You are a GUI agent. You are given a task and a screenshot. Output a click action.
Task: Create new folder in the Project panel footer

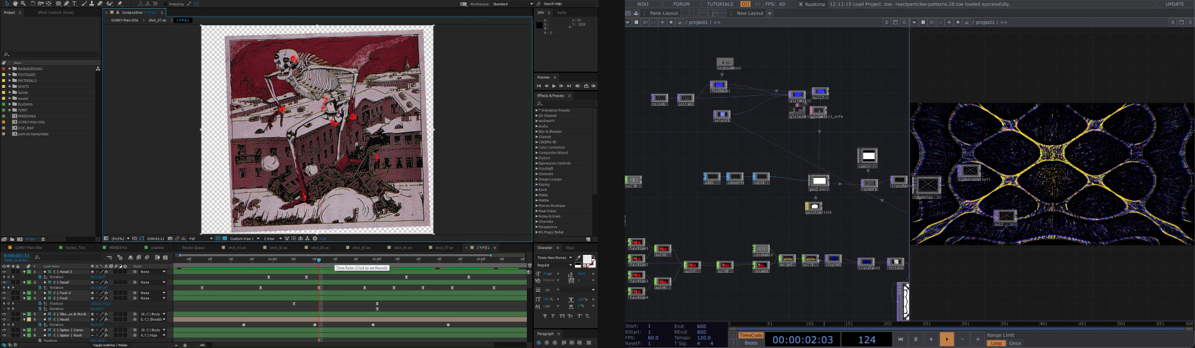(x=12, y=239)
